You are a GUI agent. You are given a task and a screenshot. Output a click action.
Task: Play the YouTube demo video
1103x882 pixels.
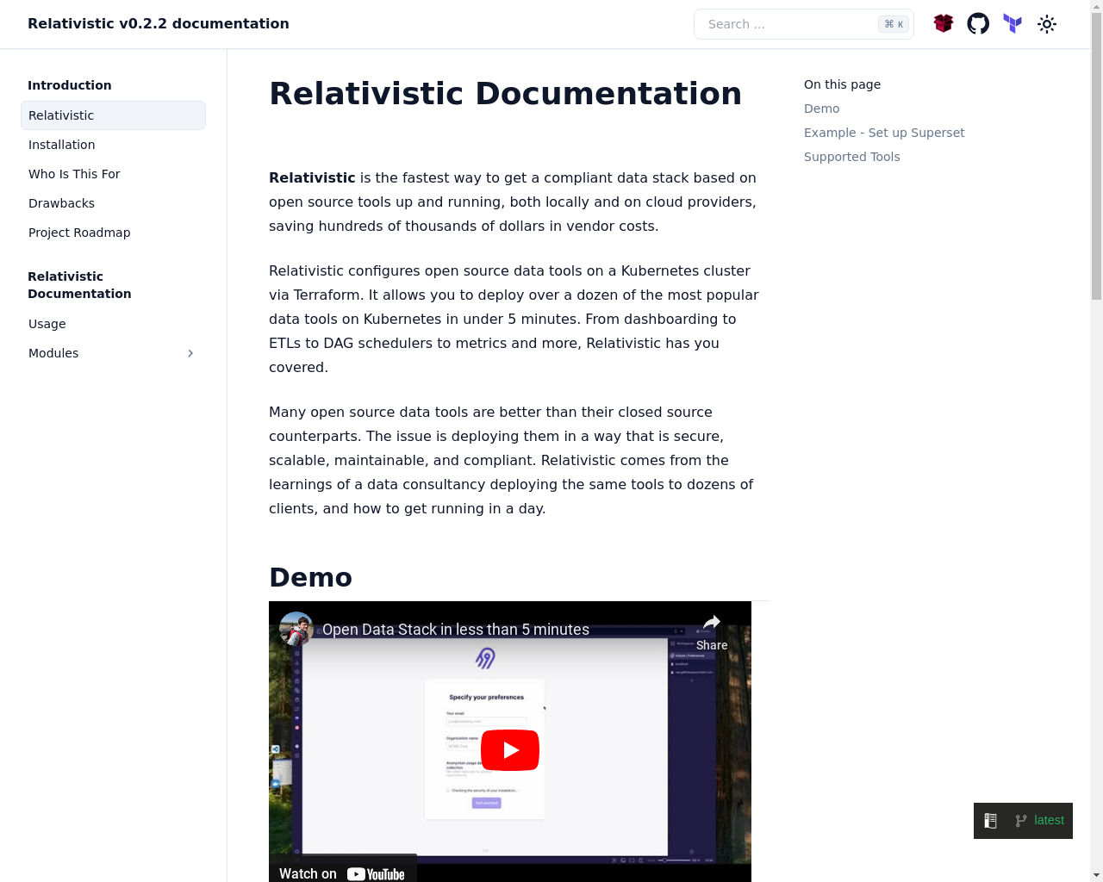coord(510,750)
